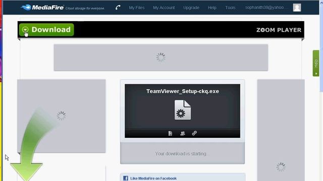Image resolution: width=323 pixels, height=181 pixels.
Task: Click the copy link chain icon
Action: click(x=194, y=133)
